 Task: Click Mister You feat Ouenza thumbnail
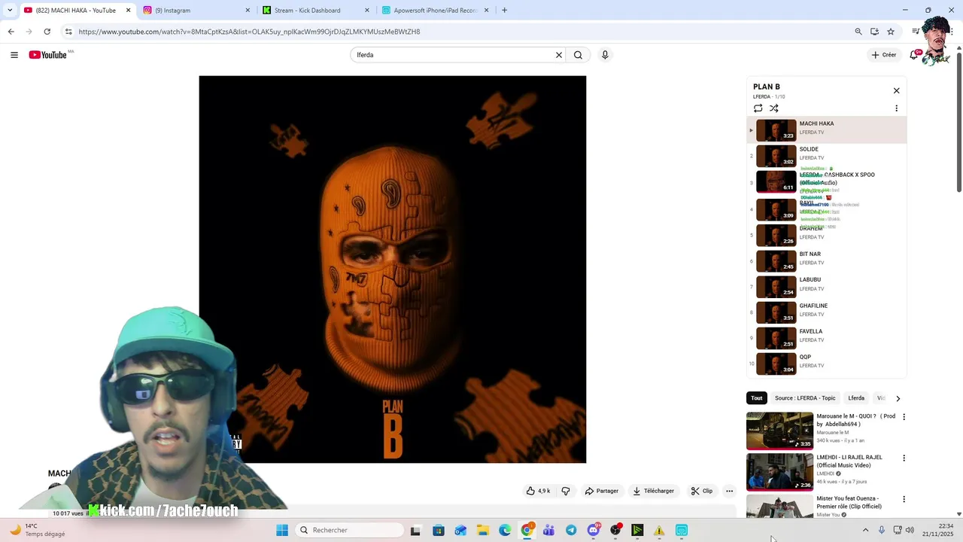(x=779, y=507)
